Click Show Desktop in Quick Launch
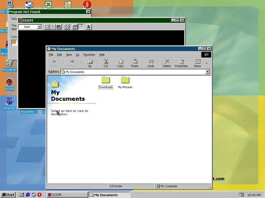Screen dimensions: 265x198 pos(22,195)
